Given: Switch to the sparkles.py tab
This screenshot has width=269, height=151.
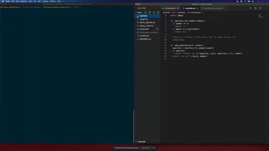Looking at the screenshot, I should (x=190, y=8).
